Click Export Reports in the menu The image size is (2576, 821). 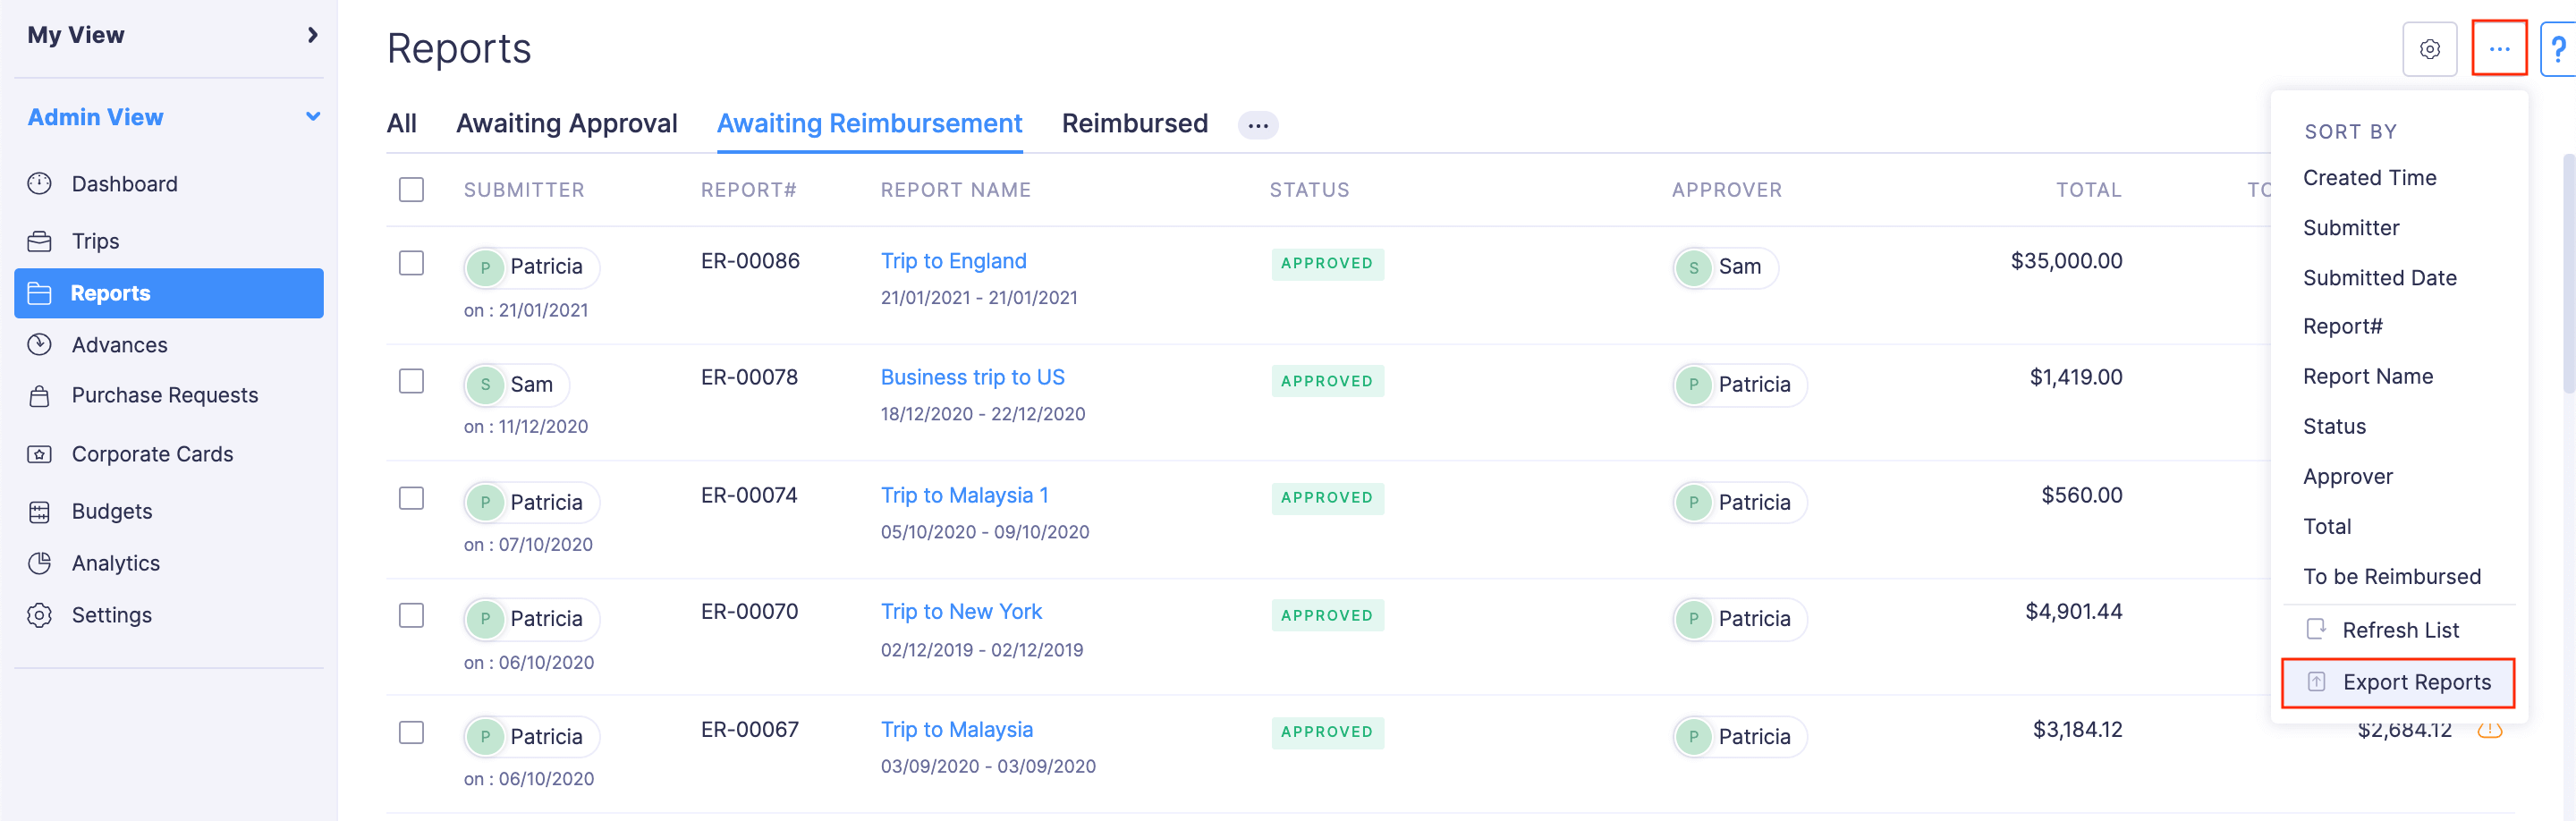2417,682
